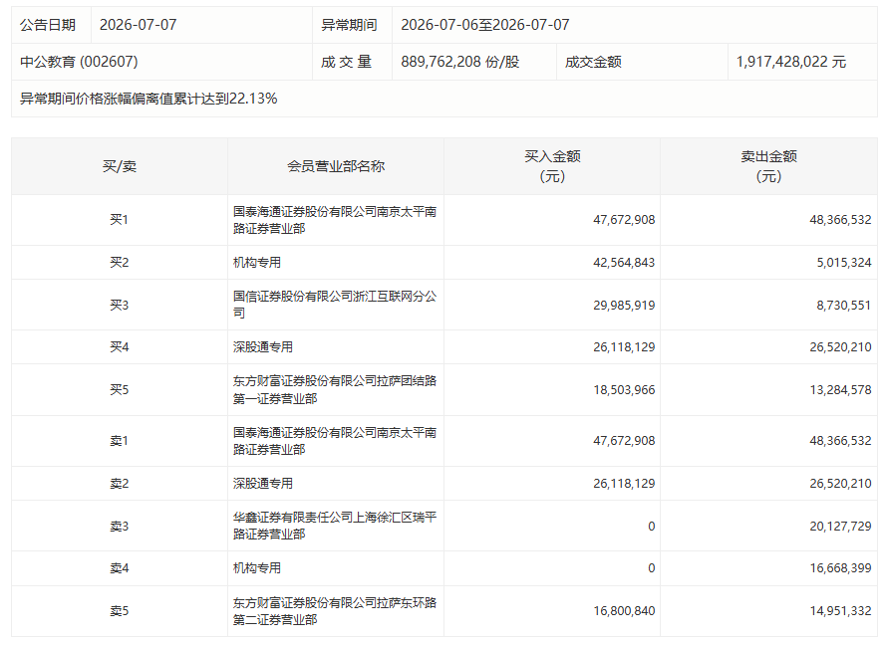Click the stock name 中公教育 (002607)
Screen dimensions: 887x645
79,62
